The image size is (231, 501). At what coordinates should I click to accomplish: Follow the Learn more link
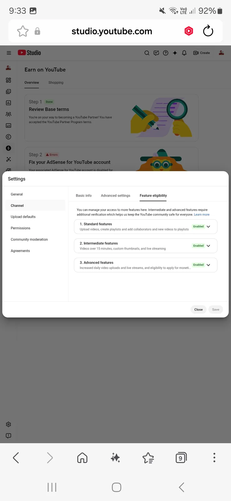pos(202,214)
